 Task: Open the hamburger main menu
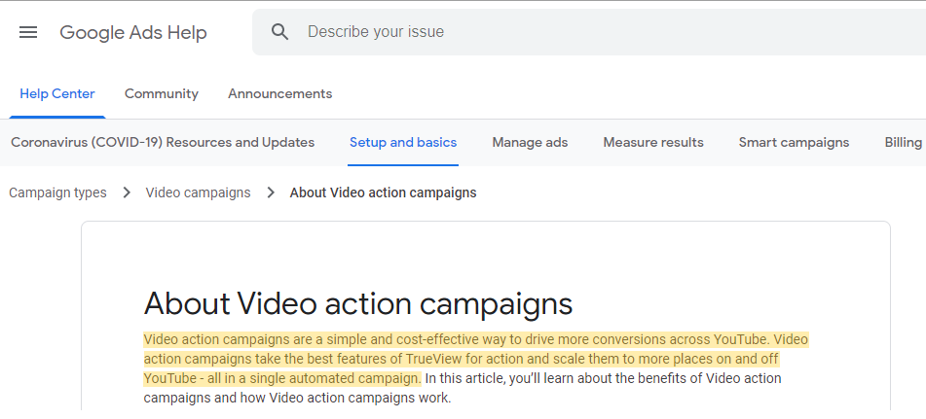pyautogui.click(x=28, y=32)
